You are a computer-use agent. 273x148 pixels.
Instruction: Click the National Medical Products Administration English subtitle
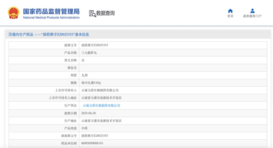point(51,17)
